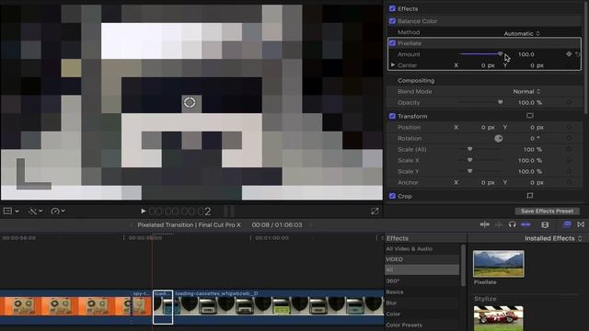Play the viewer with the play button

point(143,211)
